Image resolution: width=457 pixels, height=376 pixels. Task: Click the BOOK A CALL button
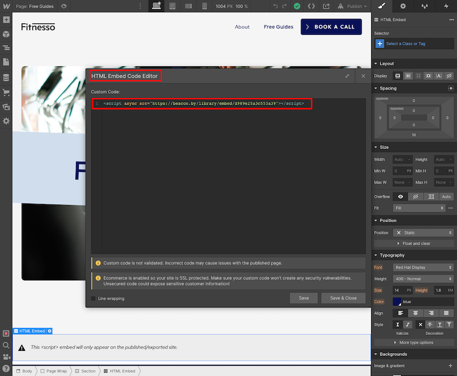click(x=331, y=27)
